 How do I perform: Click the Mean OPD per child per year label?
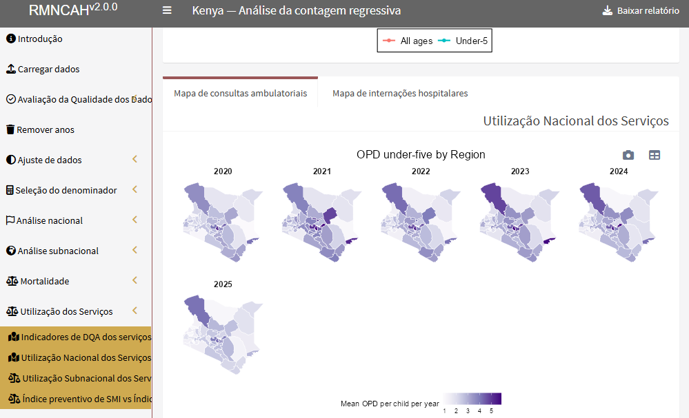click(x=390, y=404)
